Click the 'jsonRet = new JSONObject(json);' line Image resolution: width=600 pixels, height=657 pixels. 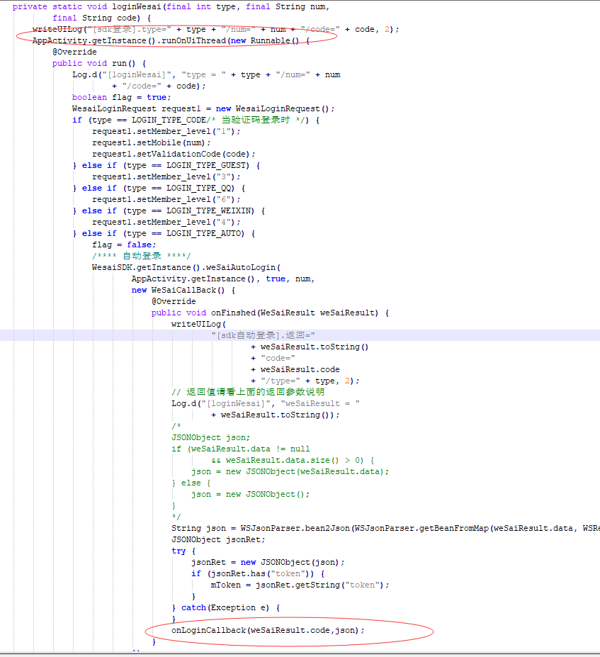pyautogui.click(x=268, y=561)
